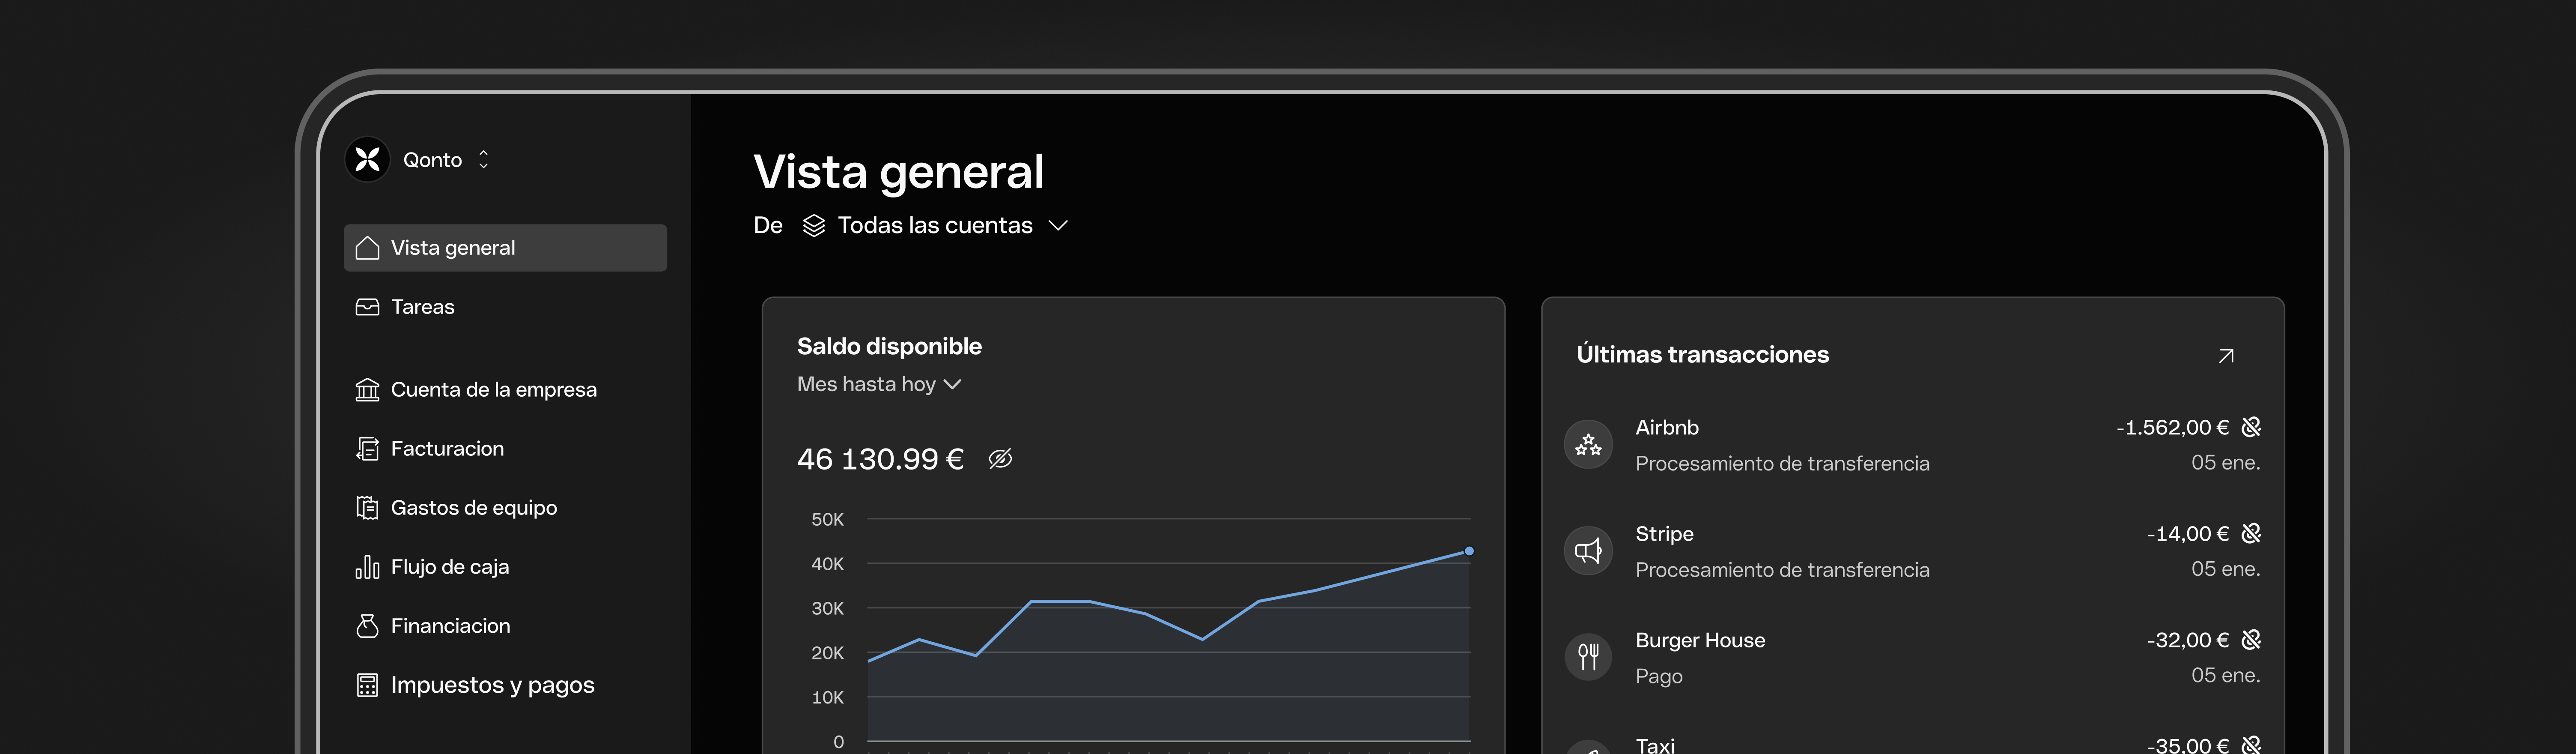The width and height of the screenshot is (2576, 754).
Task: Open the Airbnb transaction category icon
Action: (x=1588, y=443)
